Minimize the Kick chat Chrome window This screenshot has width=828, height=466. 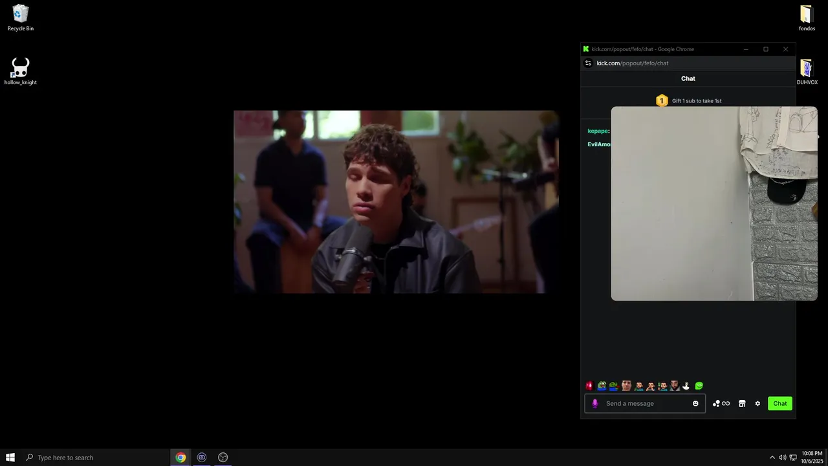tap(746, 49)
